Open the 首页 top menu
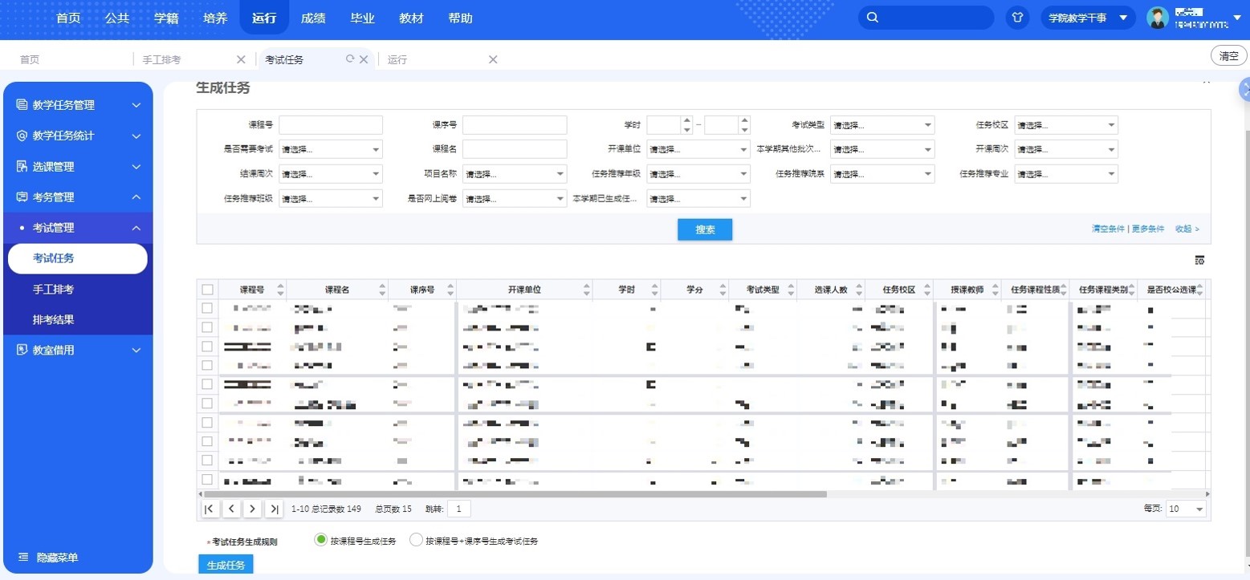Screen dimensions: 1250x580 [x=68, y=18]
